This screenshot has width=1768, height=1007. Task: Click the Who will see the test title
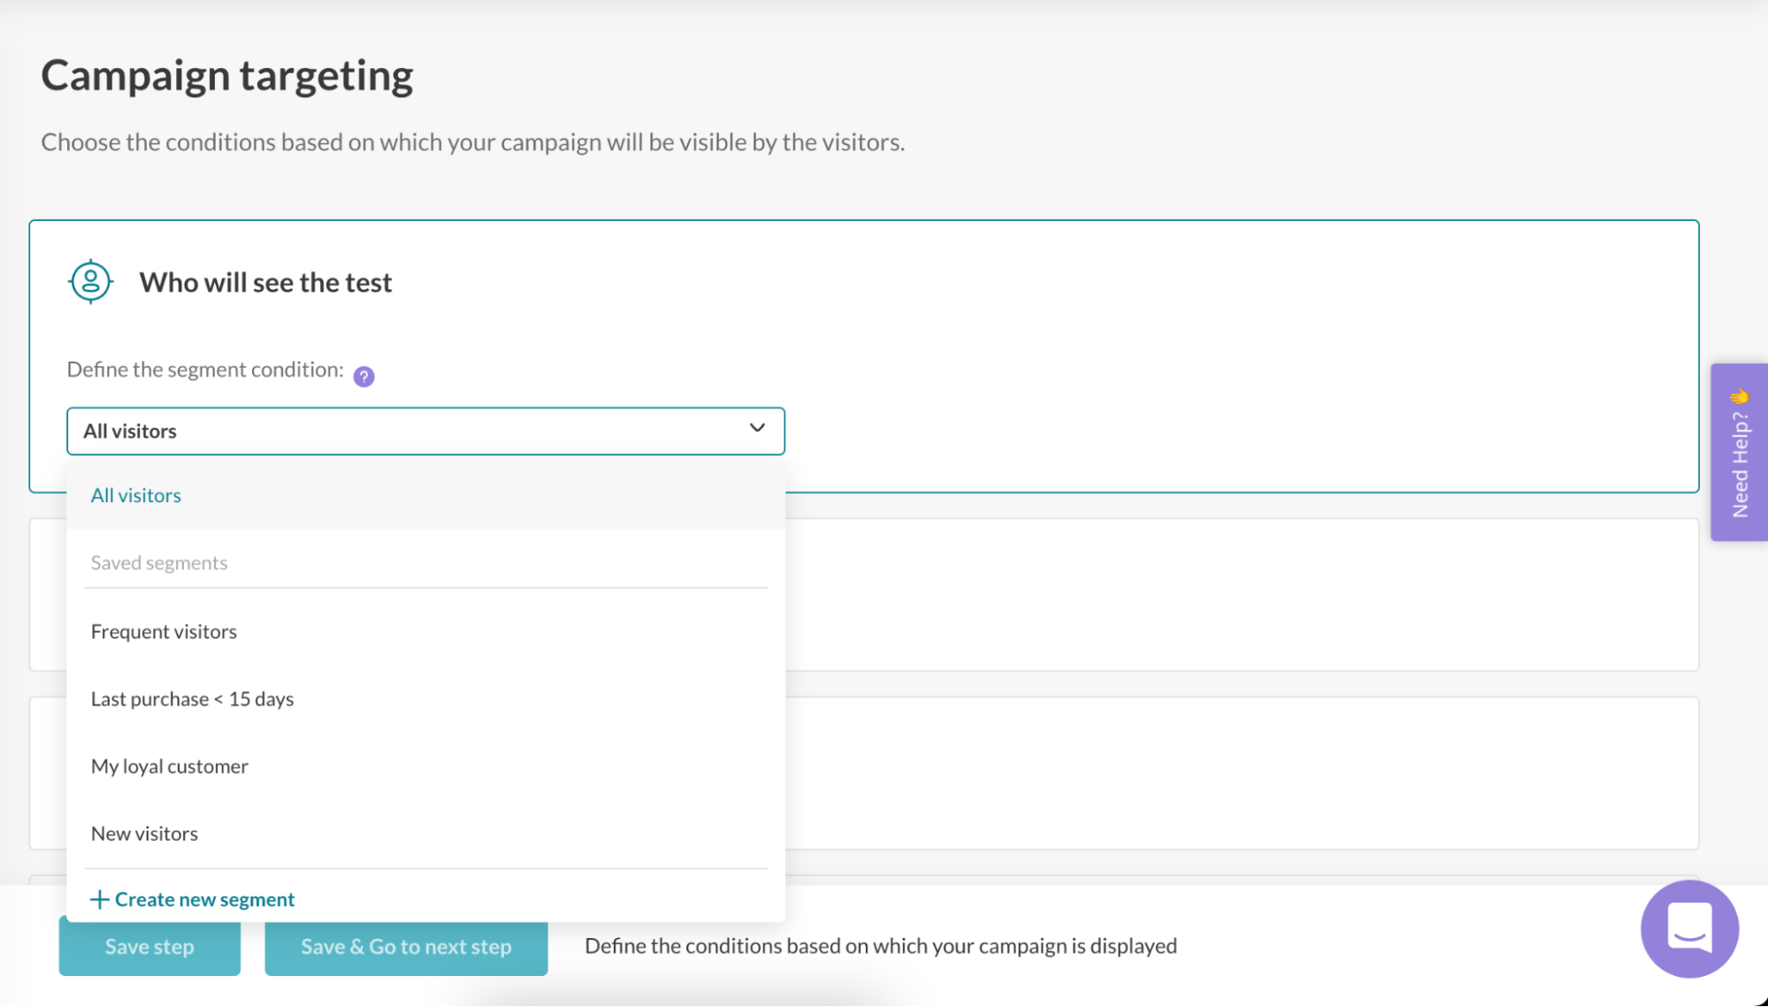pos(265,282)
